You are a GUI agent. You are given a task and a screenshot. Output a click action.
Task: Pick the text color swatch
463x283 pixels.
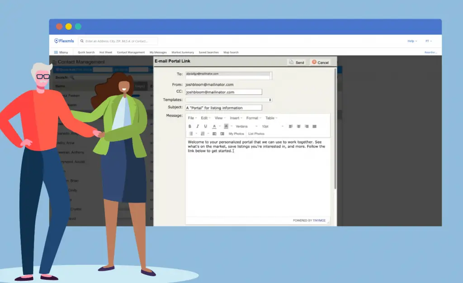click(x=214, y=127)
